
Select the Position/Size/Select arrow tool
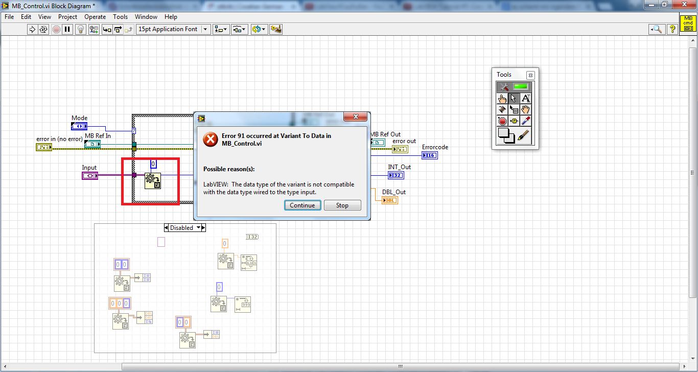point(514,99)
